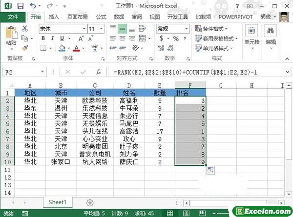Add a new sheet with plus icon
Image resolution: width=293 pixels, height=217 pixels.
click(89, 202)
